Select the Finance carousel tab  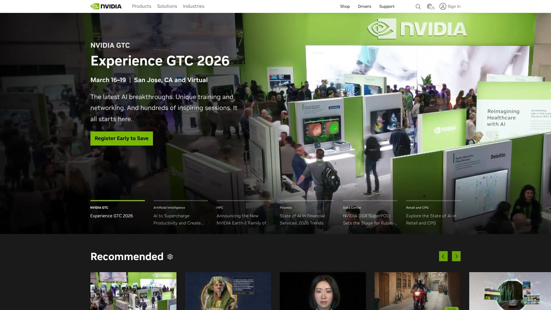pos(307,212)
